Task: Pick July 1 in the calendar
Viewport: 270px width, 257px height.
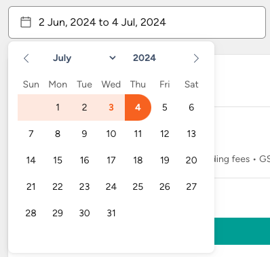Action: tap(58, 107)
